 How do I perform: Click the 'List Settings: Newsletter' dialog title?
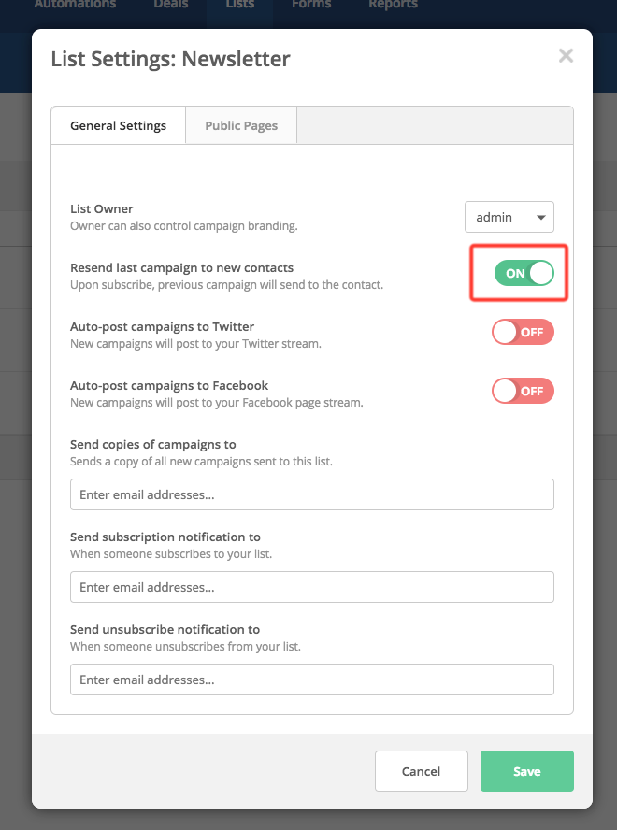coord(170,59)
